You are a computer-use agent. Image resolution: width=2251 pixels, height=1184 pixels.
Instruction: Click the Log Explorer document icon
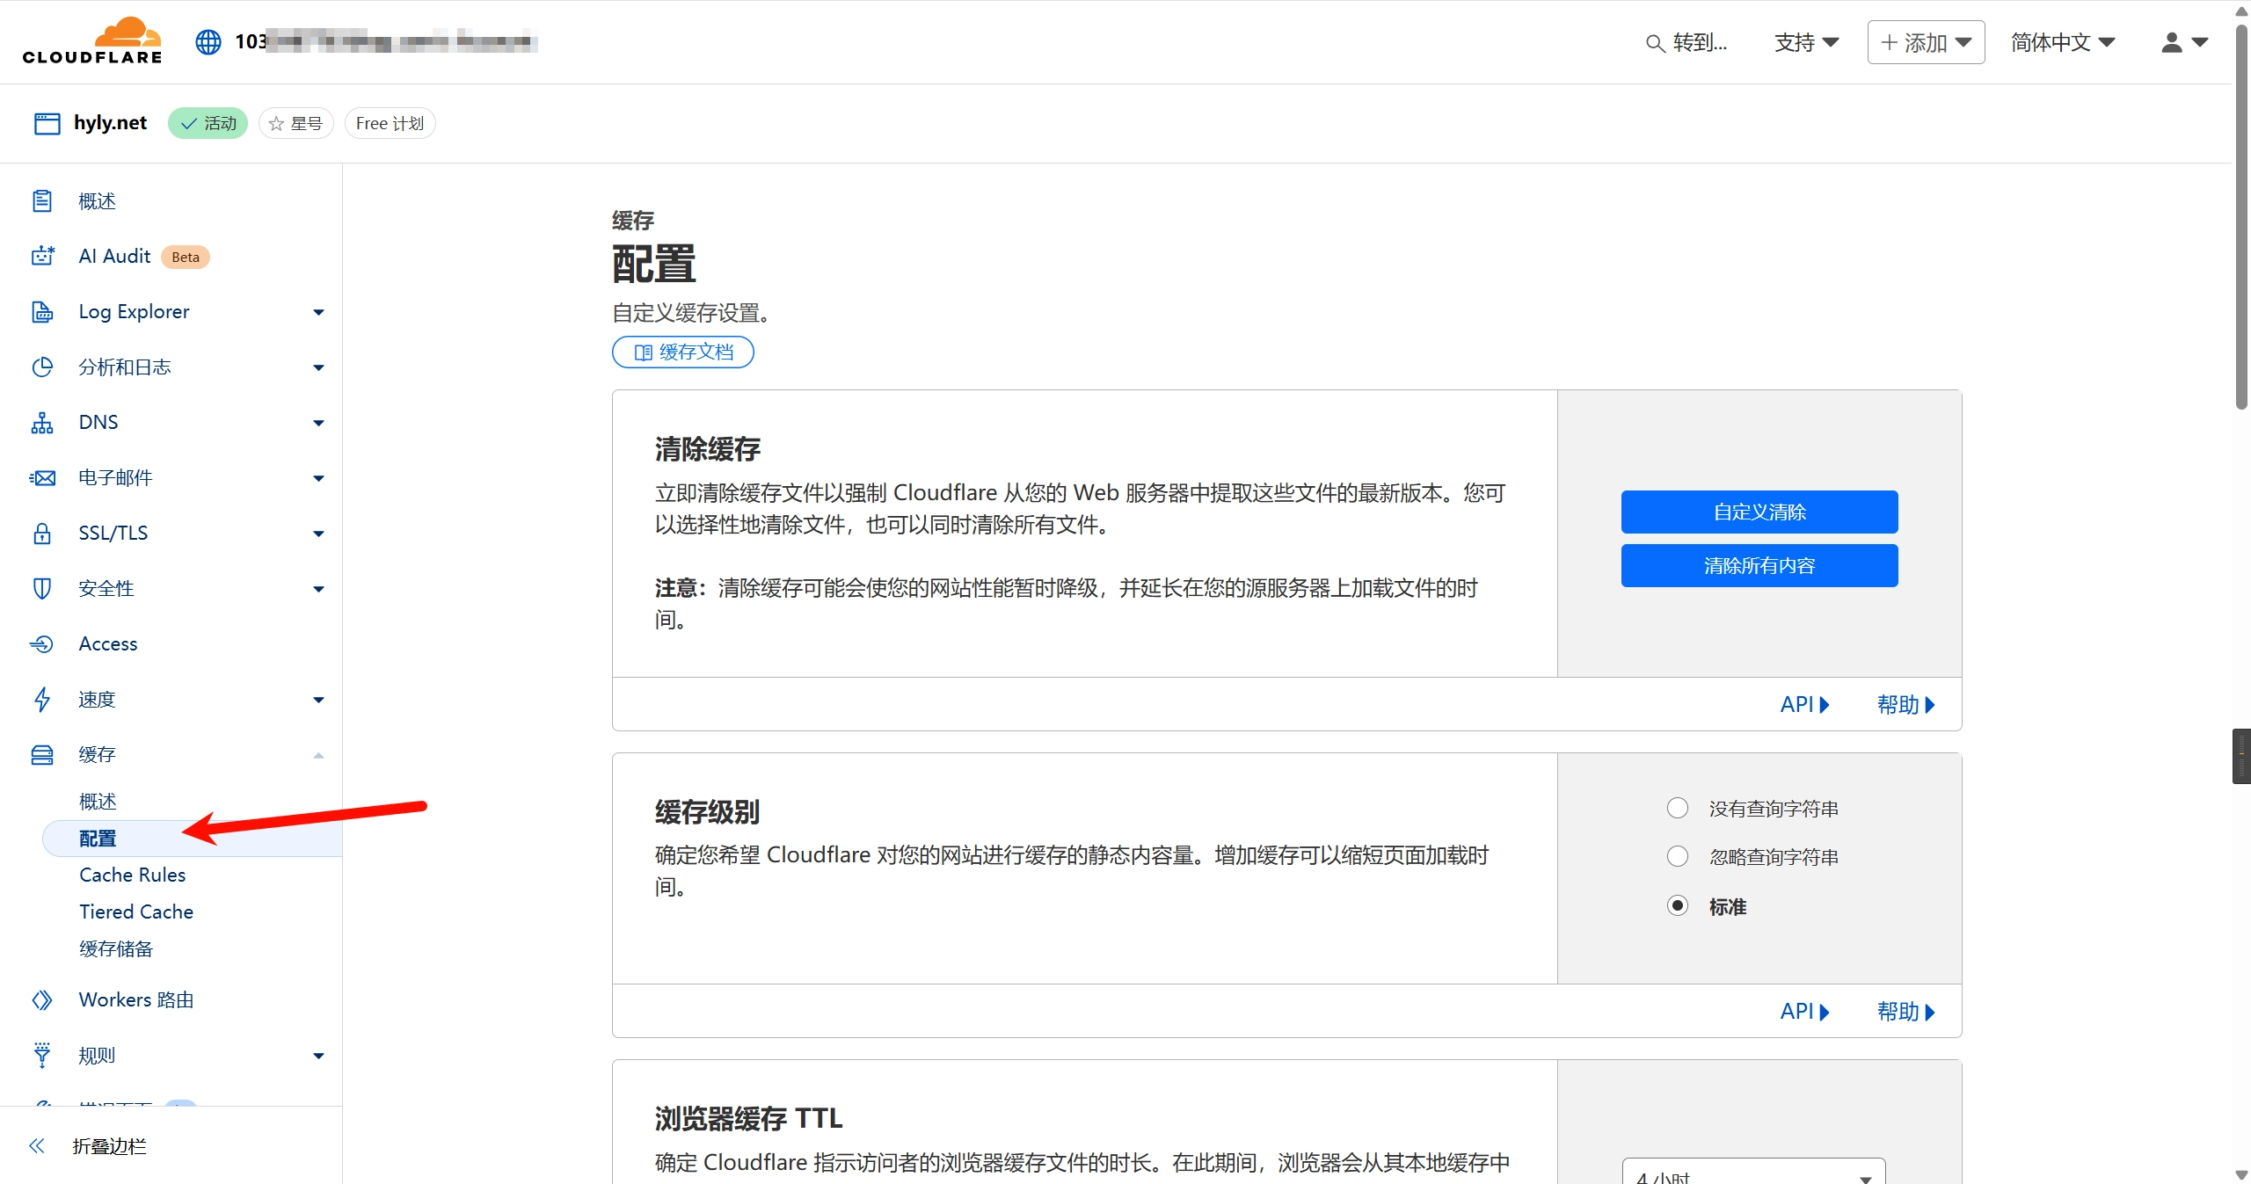pyautogui.click(x=42, y=311)
